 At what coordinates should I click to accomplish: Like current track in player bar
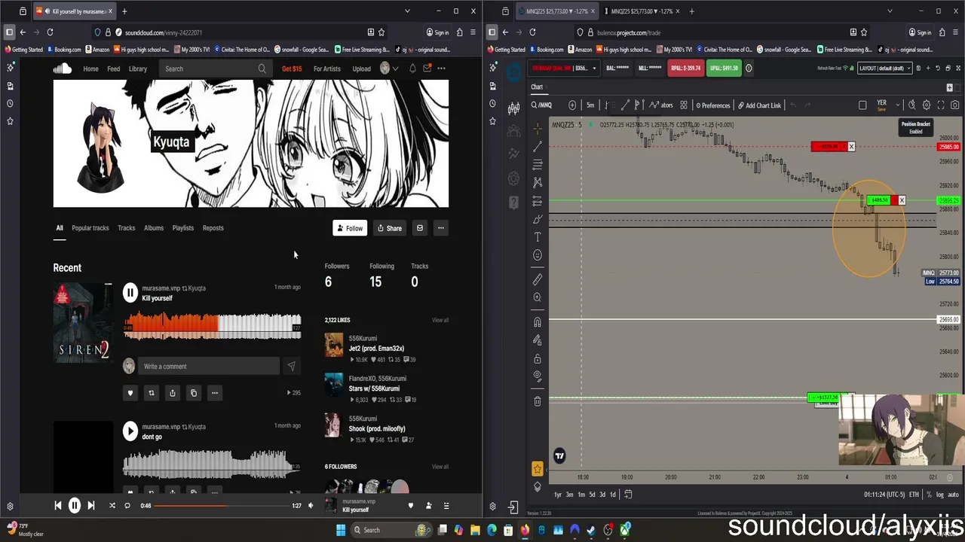[x=410, y=506]
